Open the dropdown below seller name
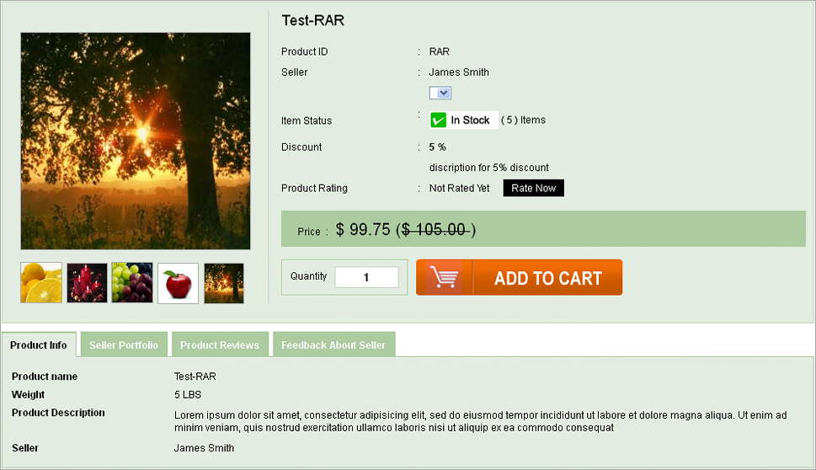This screenshot has width=816, height=470. point(440,93)
